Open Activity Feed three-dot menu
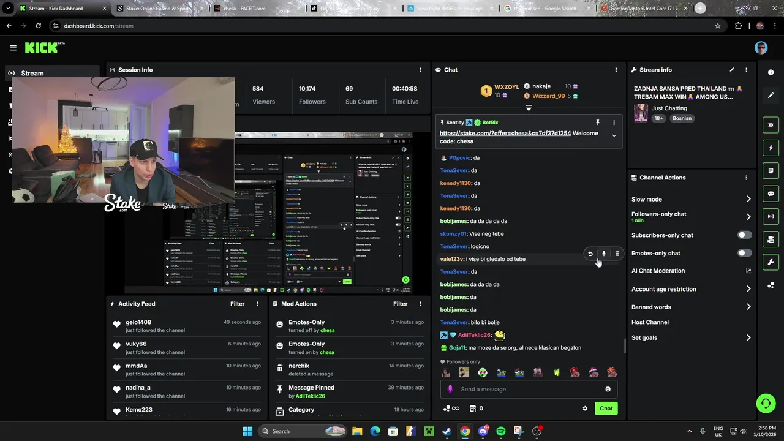784x441 pixels. 257,304
